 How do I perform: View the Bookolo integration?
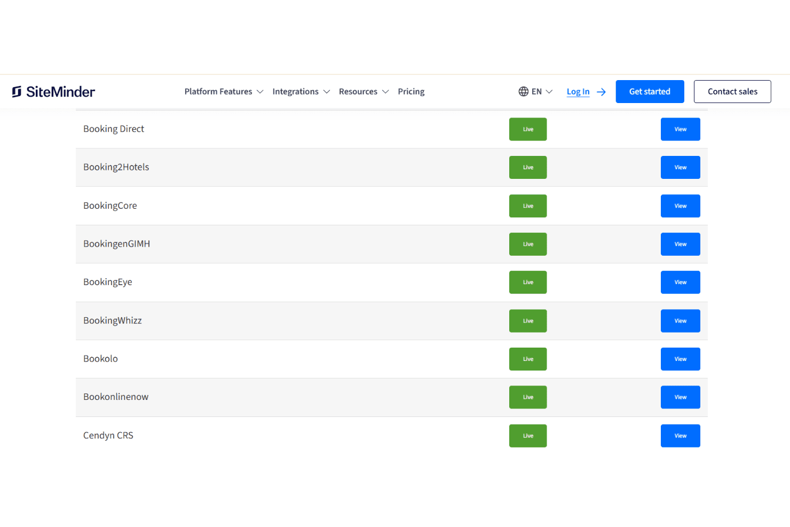point(680,359)
